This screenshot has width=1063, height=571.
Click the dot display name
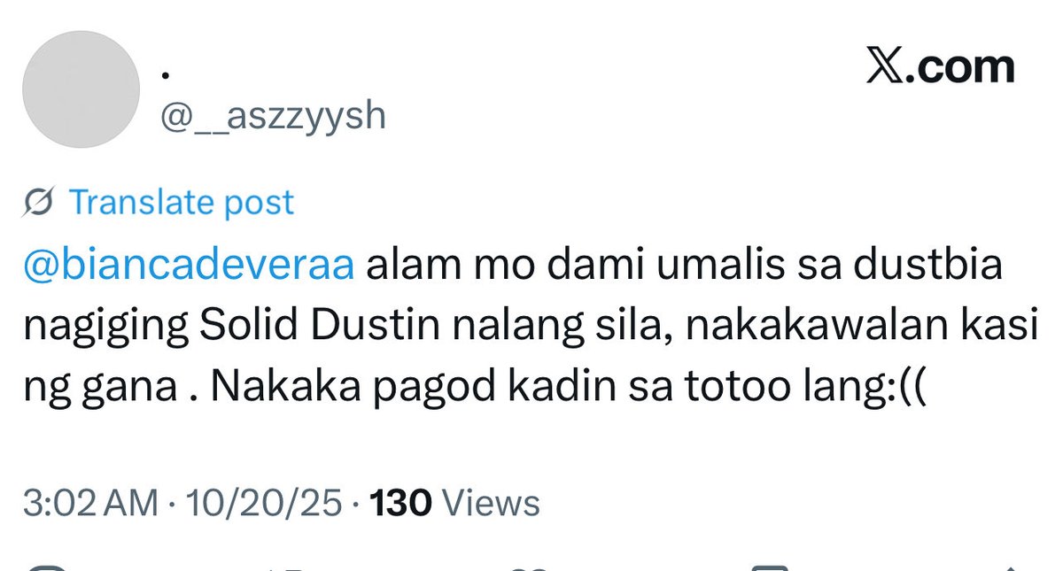click(166, 75)
